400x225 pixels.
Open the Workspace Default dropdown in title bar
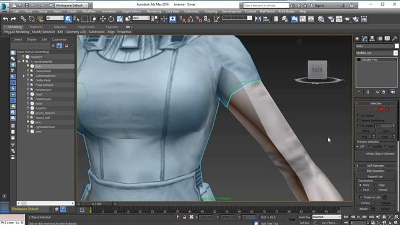coord(71,6)
